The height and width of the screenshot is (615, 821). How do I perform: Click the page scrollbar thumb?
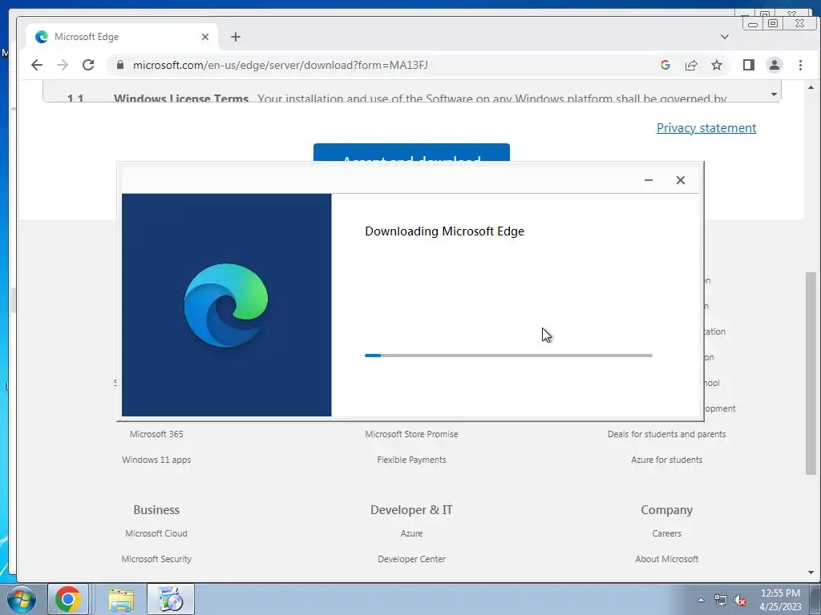pyautogui.click(x=811, y=373)
